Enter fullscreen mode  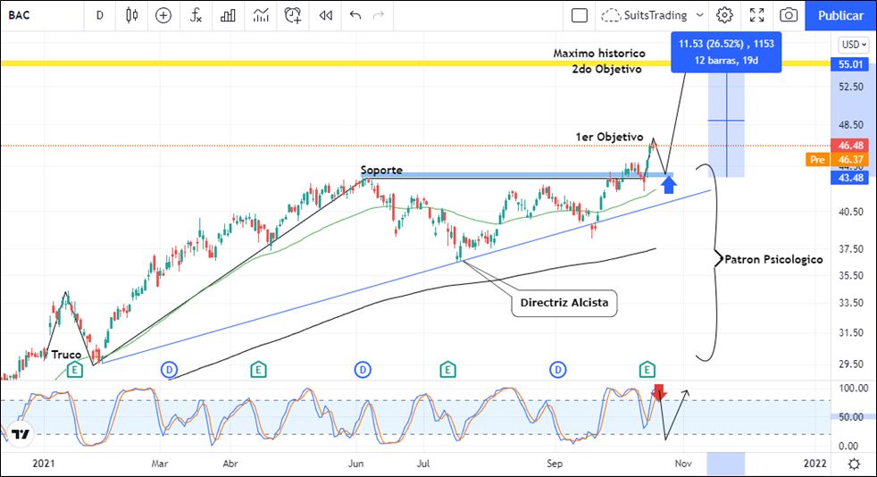[756, 15]
